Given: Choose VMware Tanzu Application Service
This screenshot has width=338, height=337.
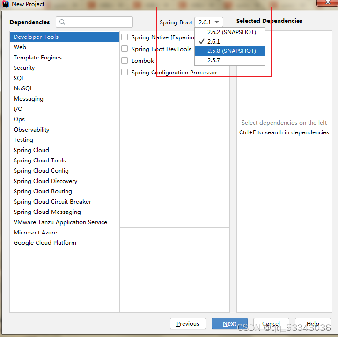Looking at the screenshot, I should pos(65,222).
